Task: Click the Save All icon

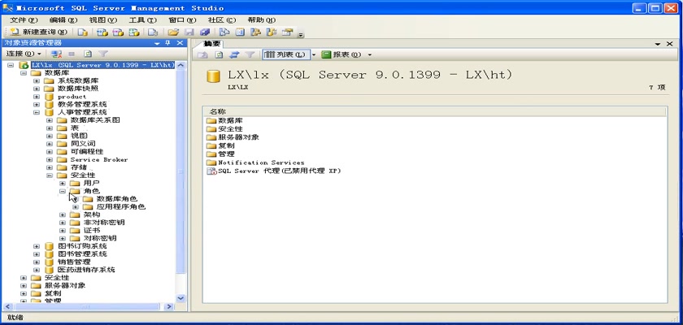Action: click(205, 32)
